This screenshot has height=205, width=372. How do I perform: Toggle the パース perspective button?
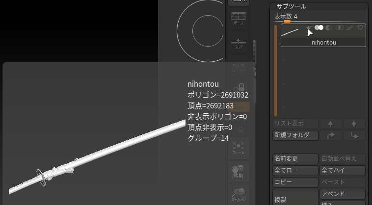click(239, 19)
